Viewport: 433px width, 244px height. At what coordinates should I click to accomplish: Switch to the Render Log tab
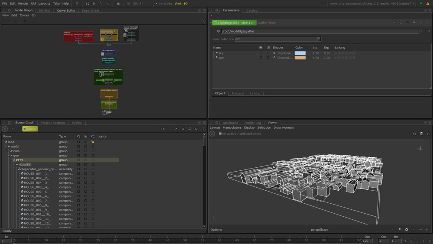[x=252, y=123]
